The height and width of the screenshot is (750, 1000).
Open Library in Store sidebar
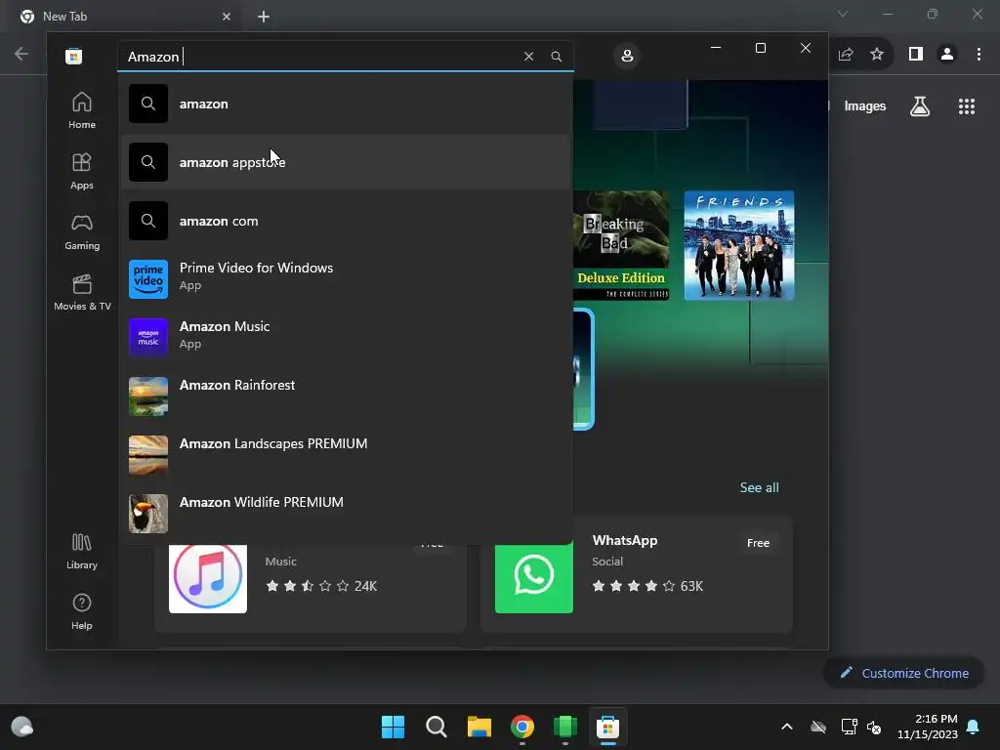[x=82, y=551]
